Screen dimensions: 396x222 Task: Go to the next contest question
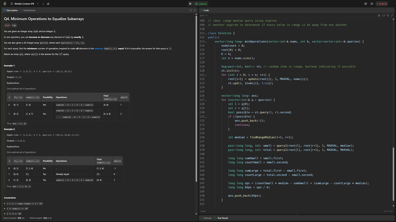[43, 4]
